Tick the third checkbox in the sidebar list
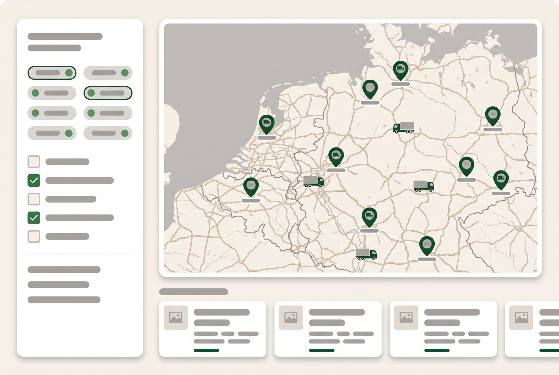The image size is (559, 375). tap(34, 199)
